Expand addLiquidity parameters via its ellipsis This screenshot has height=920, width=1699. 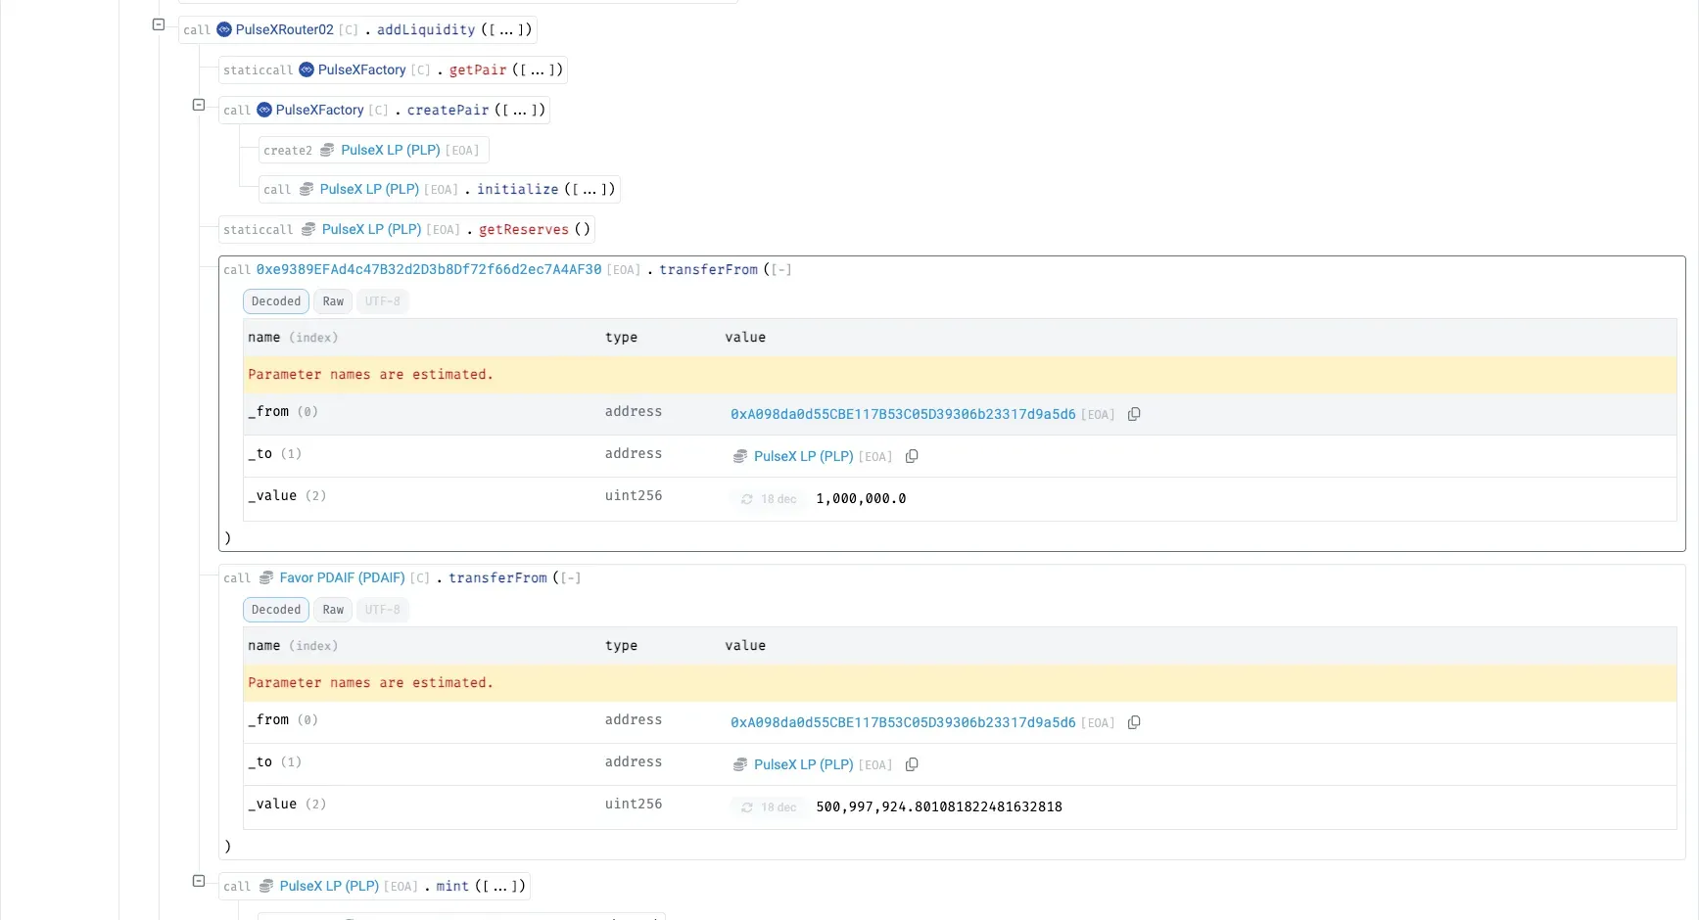505,29
